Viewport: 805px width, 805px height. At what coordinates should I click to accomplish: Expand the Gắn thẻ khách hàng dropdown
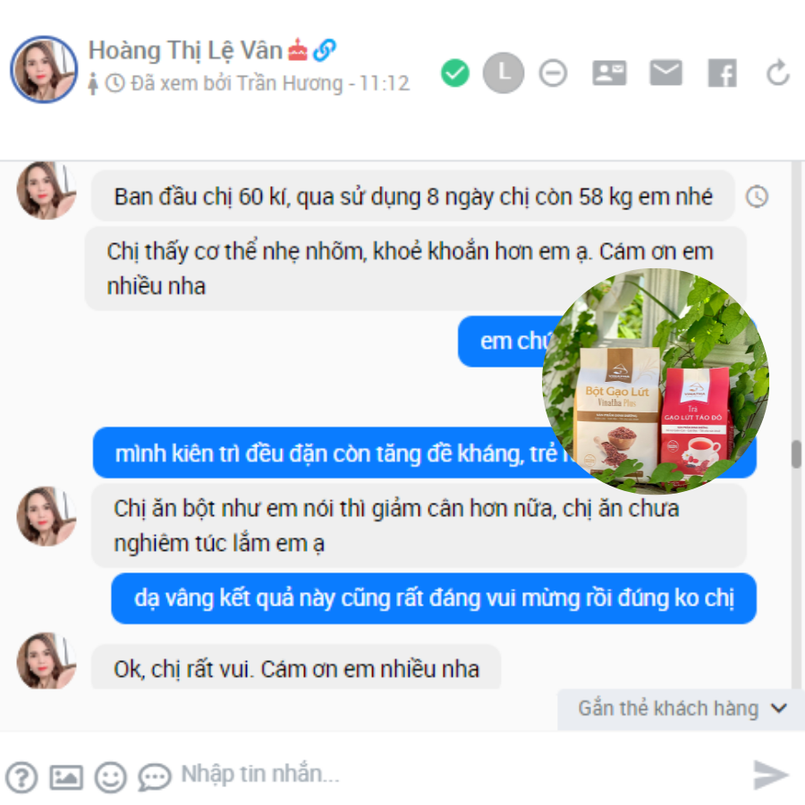coord(681,709)
